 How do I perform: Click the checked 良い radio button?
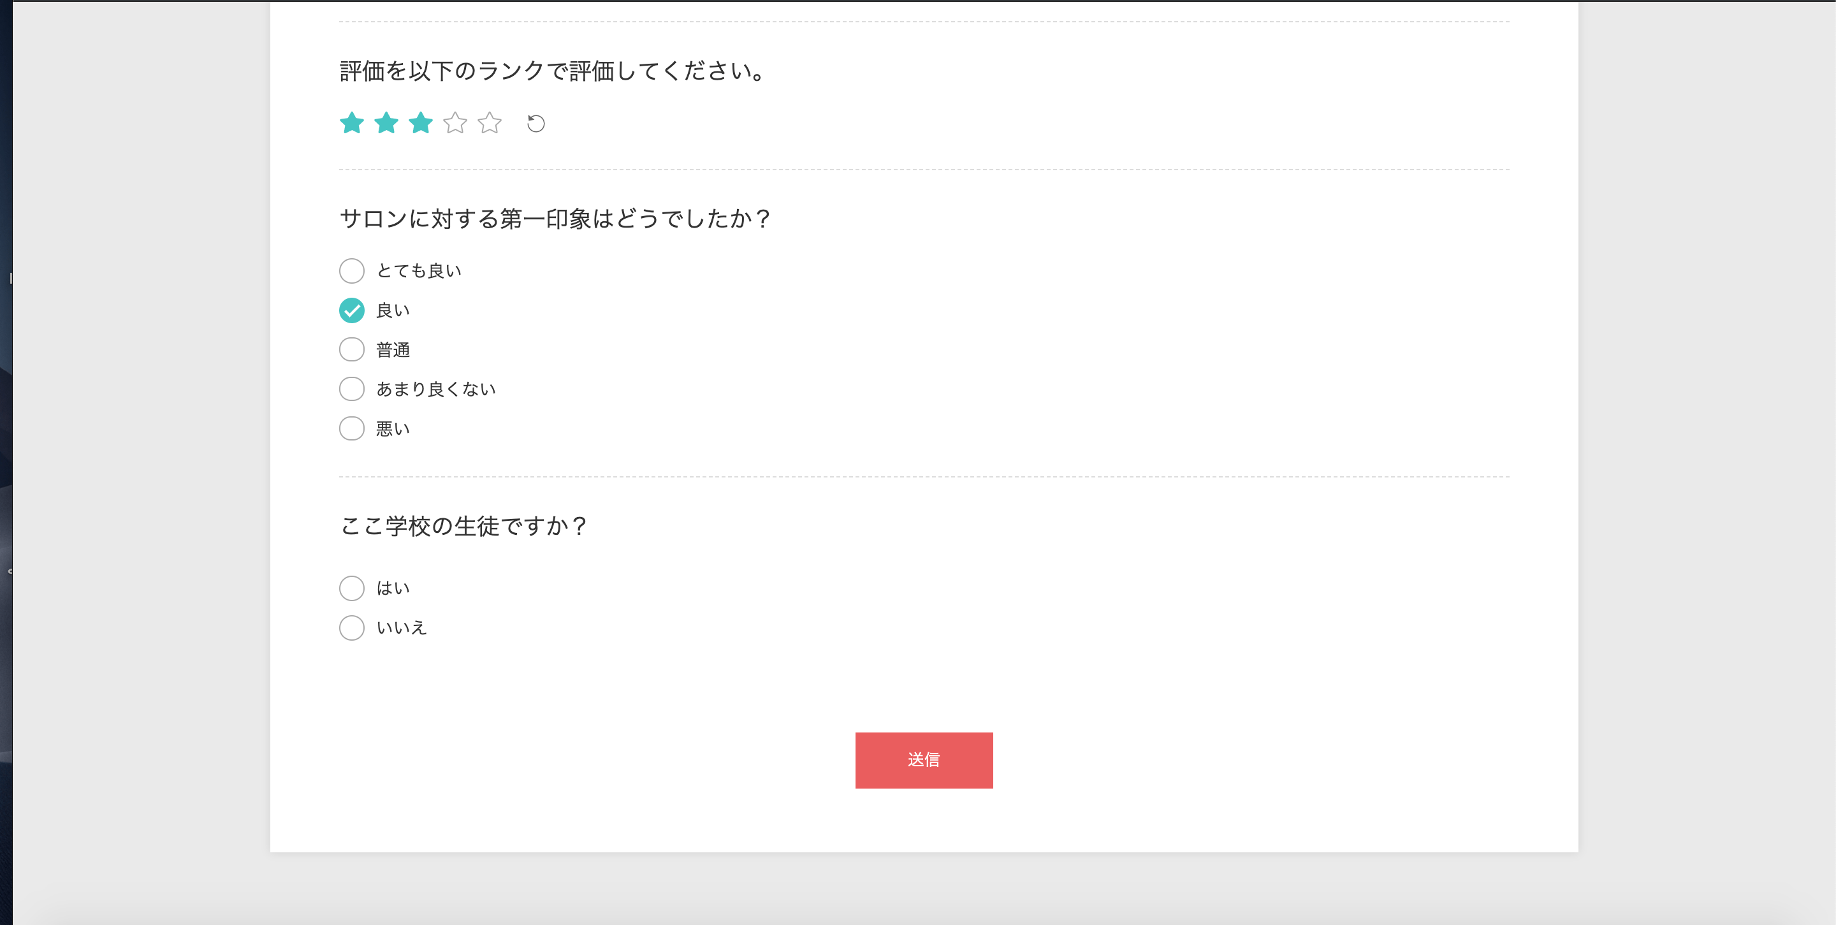(x=351, y=310)
